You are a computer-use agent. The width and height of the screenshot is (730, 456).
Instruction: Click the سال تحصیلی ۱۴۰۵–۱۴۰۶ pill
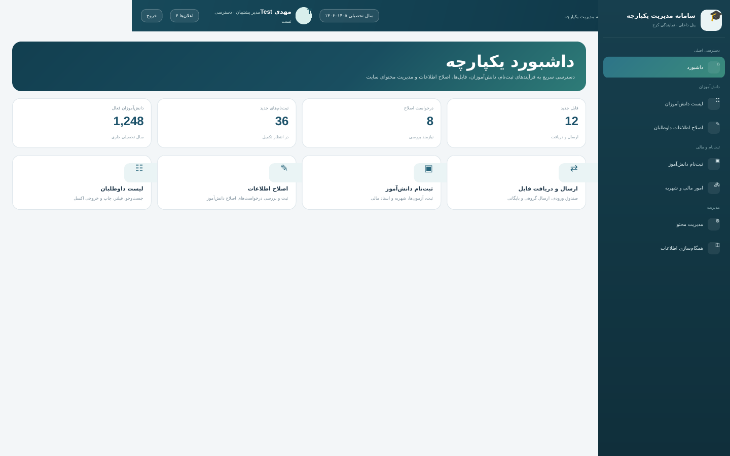(x=349, y=16)
